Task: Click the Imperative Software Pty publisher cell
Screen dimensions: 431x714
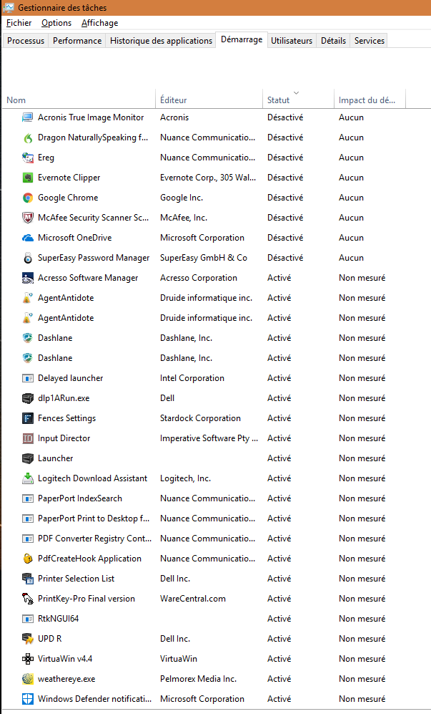Action: click(x=209, y=438)
